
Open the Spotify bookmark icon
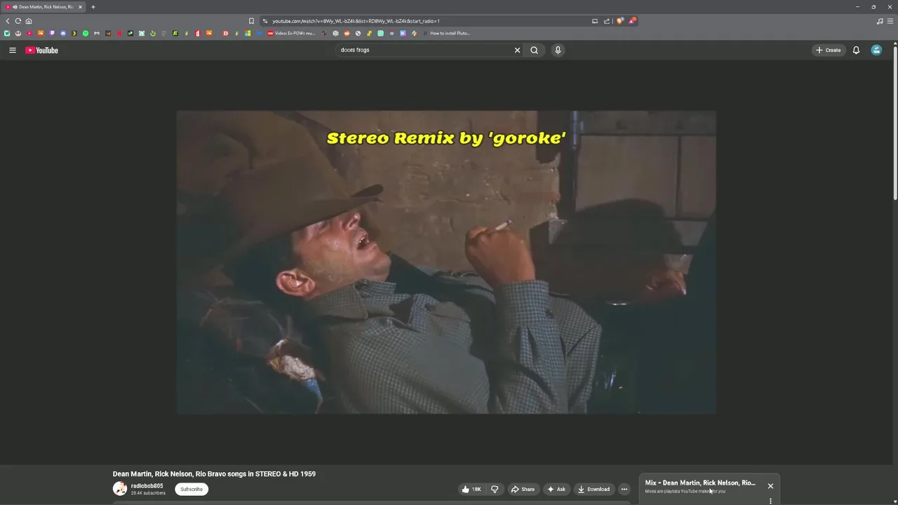pos(86,33)
